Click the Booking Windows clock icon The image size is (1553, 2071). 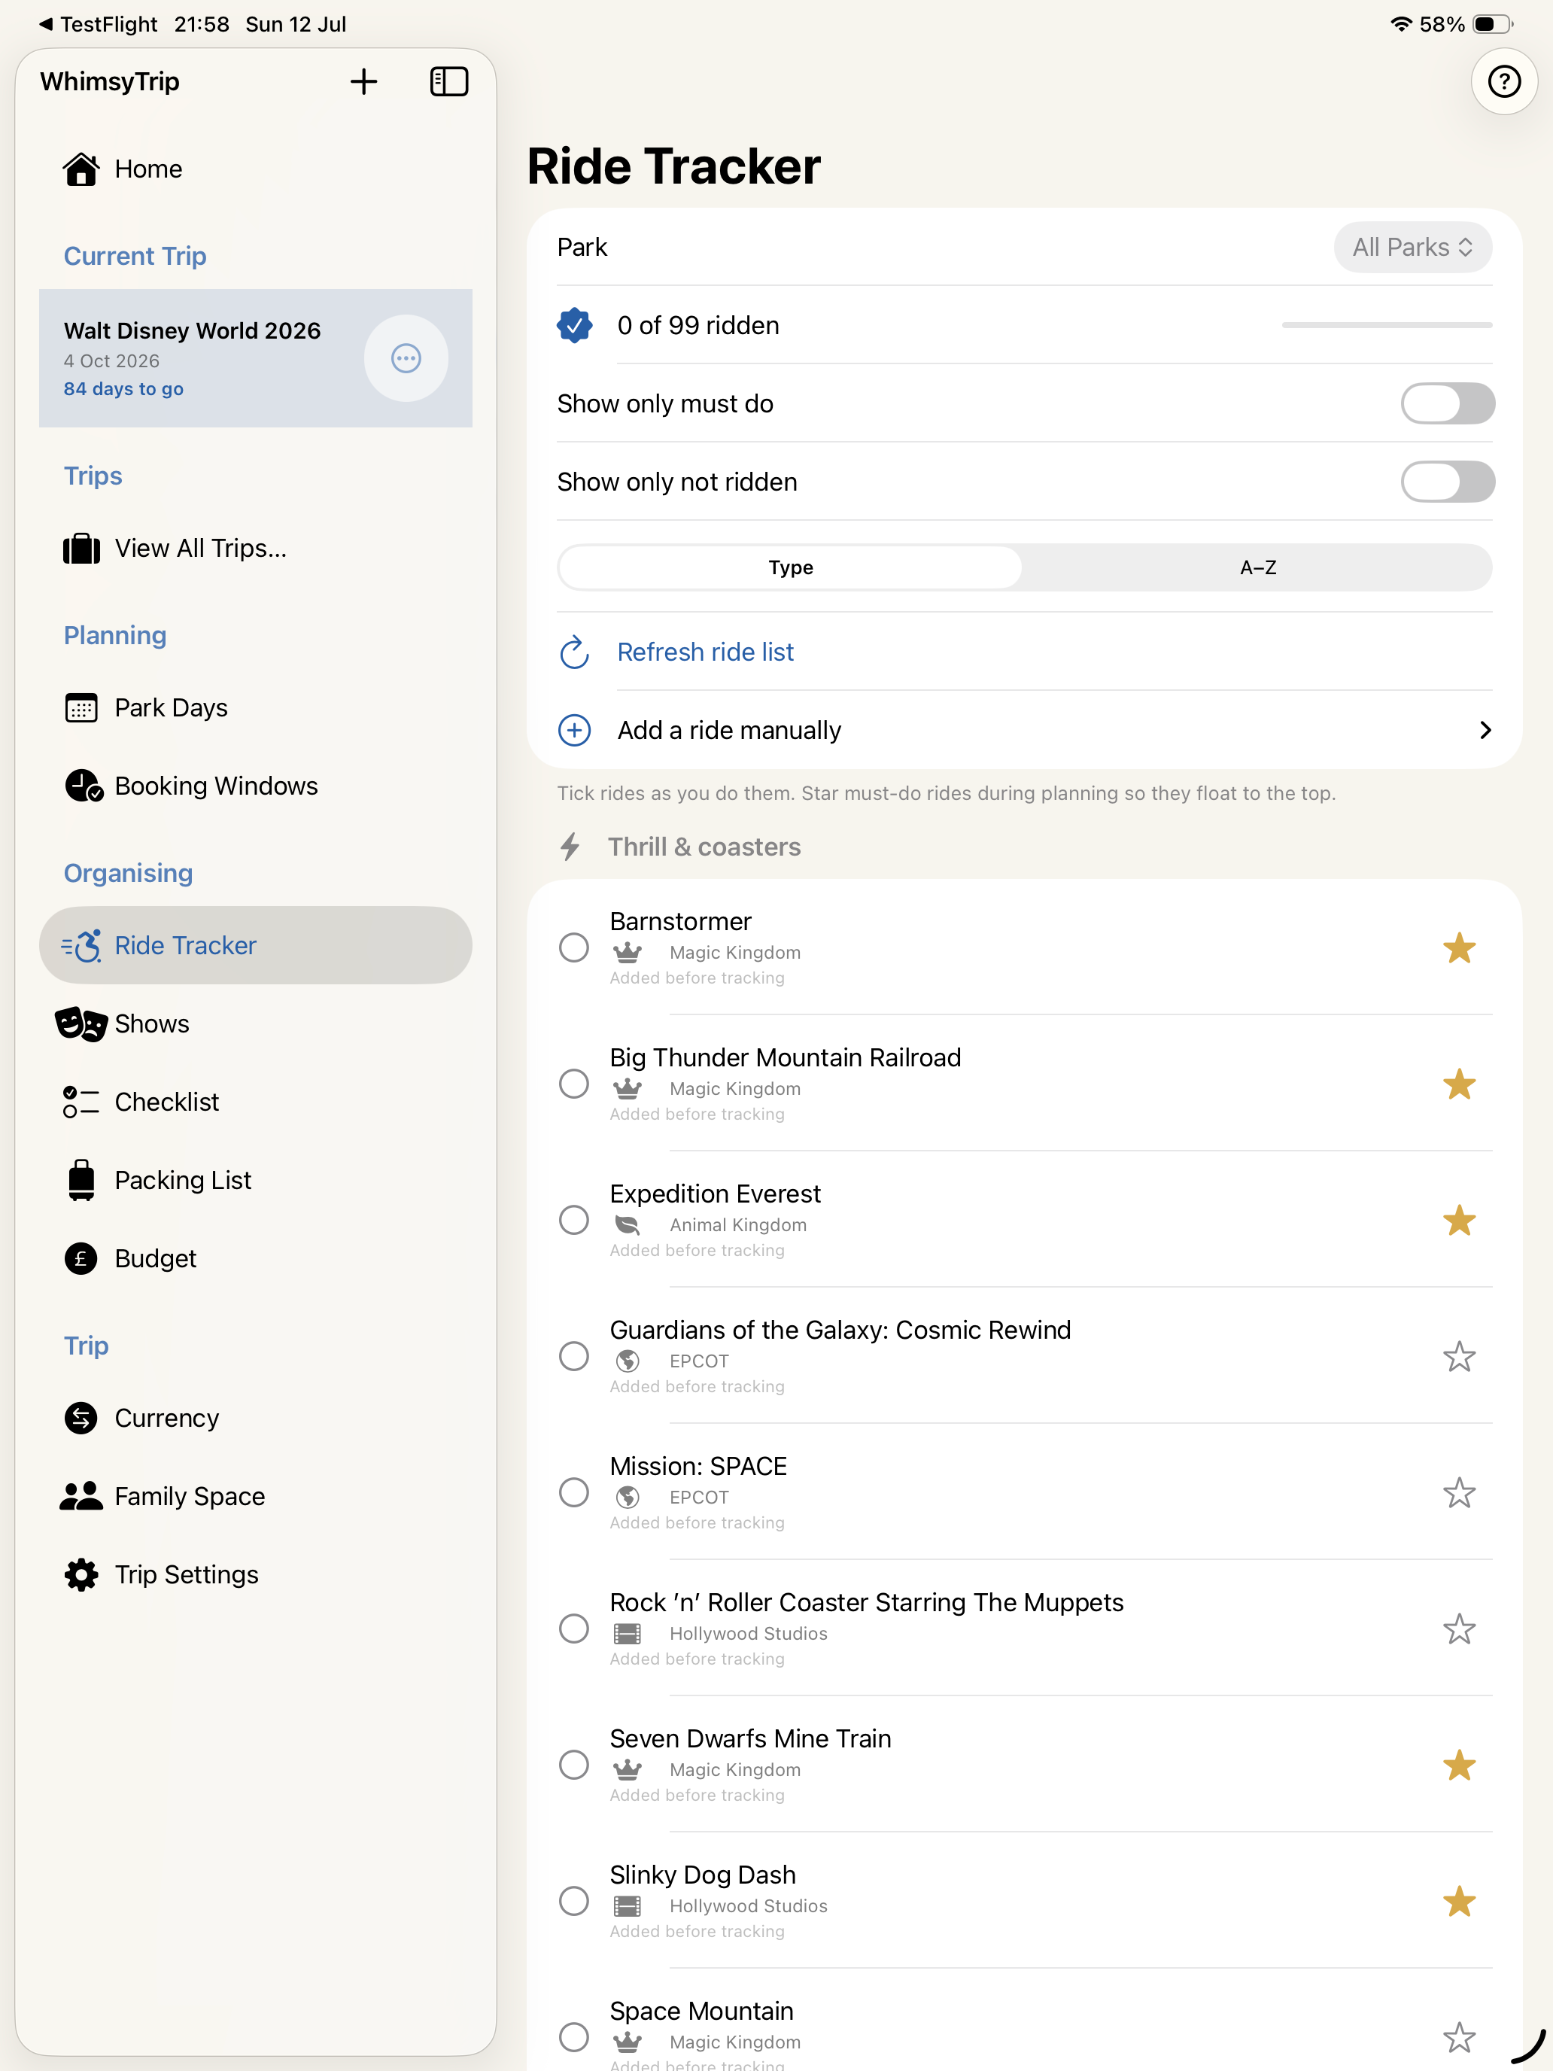[x=84, y=786]
